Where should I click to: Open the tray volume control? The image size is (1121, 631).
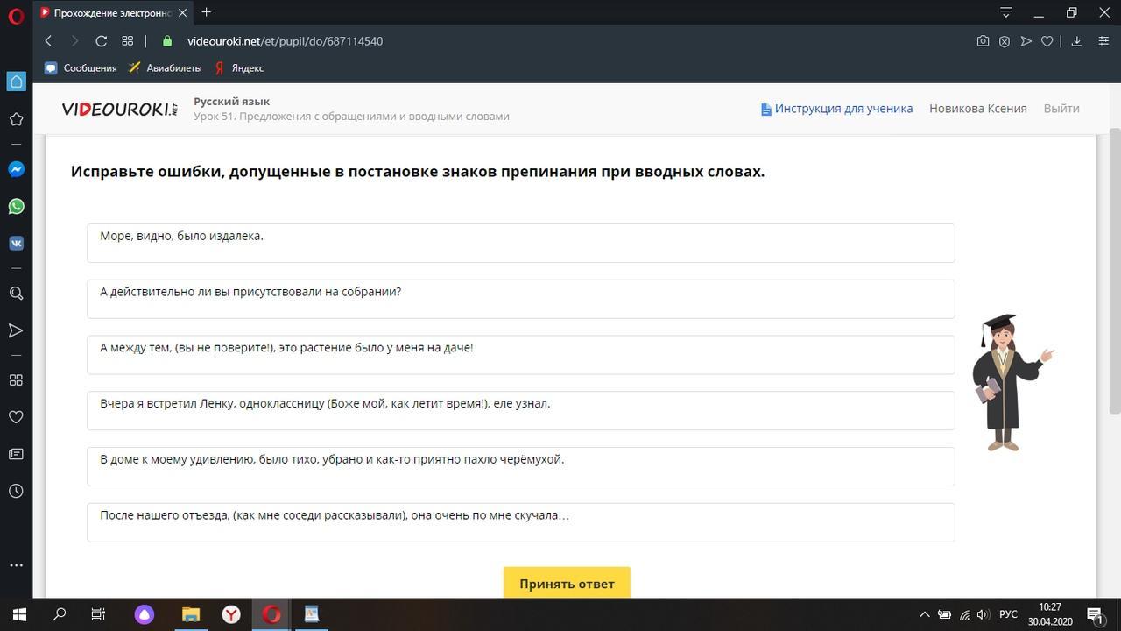coord(983,615)
